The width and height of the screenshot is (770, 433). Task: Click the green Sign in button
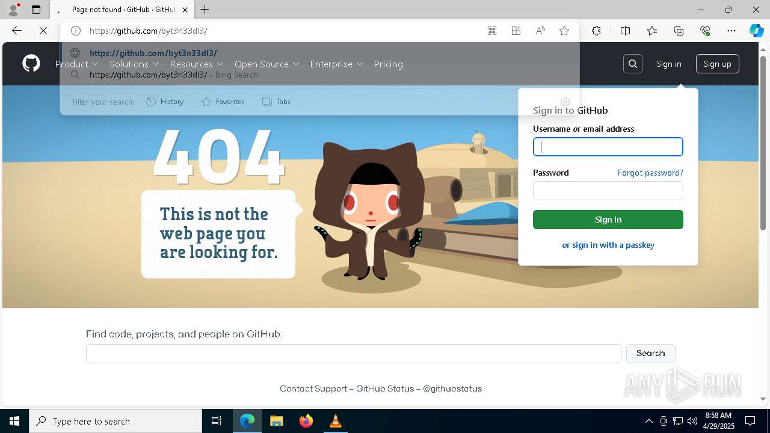click(x=608, y=220)
